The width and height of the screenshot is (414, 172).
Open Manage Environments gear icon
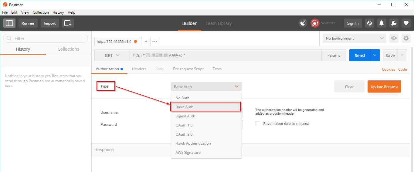pyautogui.click(x=406, y=38)
